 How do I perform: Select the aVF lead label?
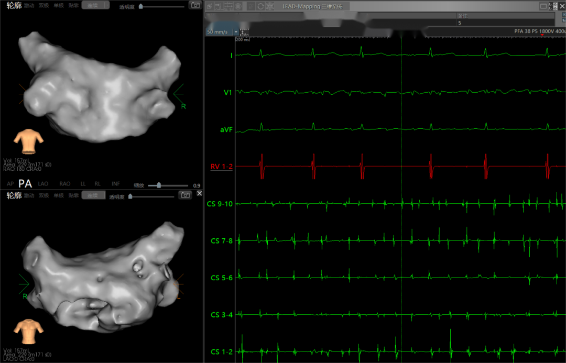226,129
